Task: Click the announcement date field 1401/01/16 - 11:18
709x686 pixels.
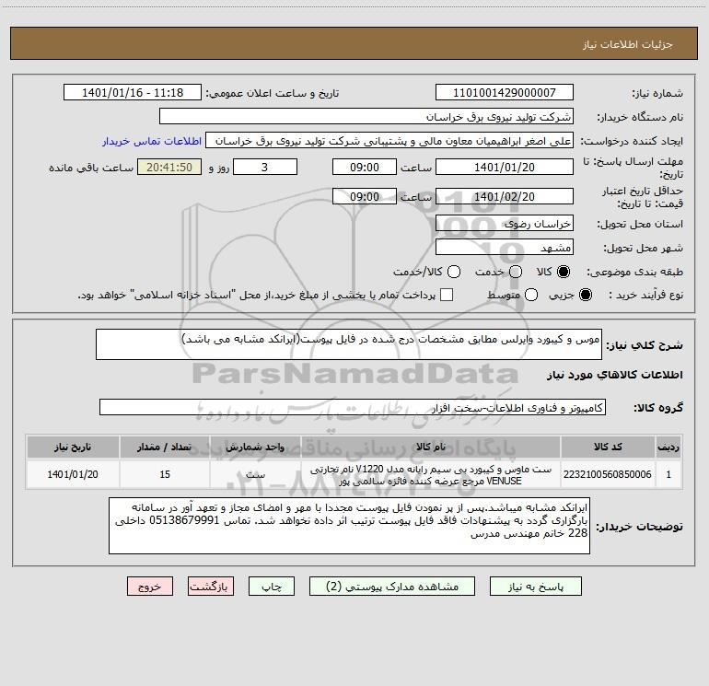Action: [133, 93]
